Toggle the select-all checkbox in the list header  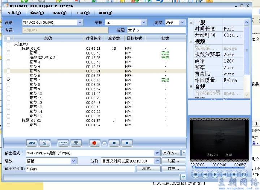8,39
